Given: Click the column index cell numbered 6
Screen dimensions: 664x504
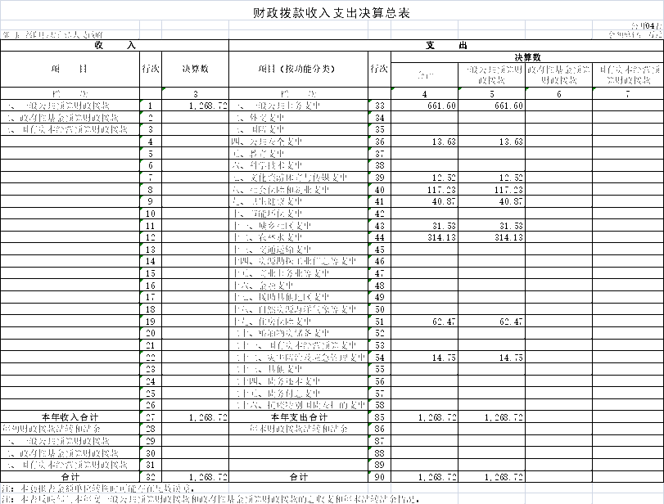Looking at the screenshot, I should point(558,94).
